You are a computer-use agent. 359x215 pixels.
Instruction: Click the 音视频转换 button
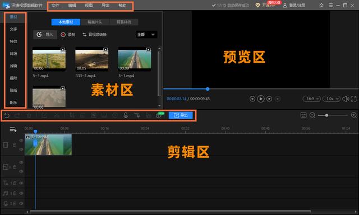95,35
